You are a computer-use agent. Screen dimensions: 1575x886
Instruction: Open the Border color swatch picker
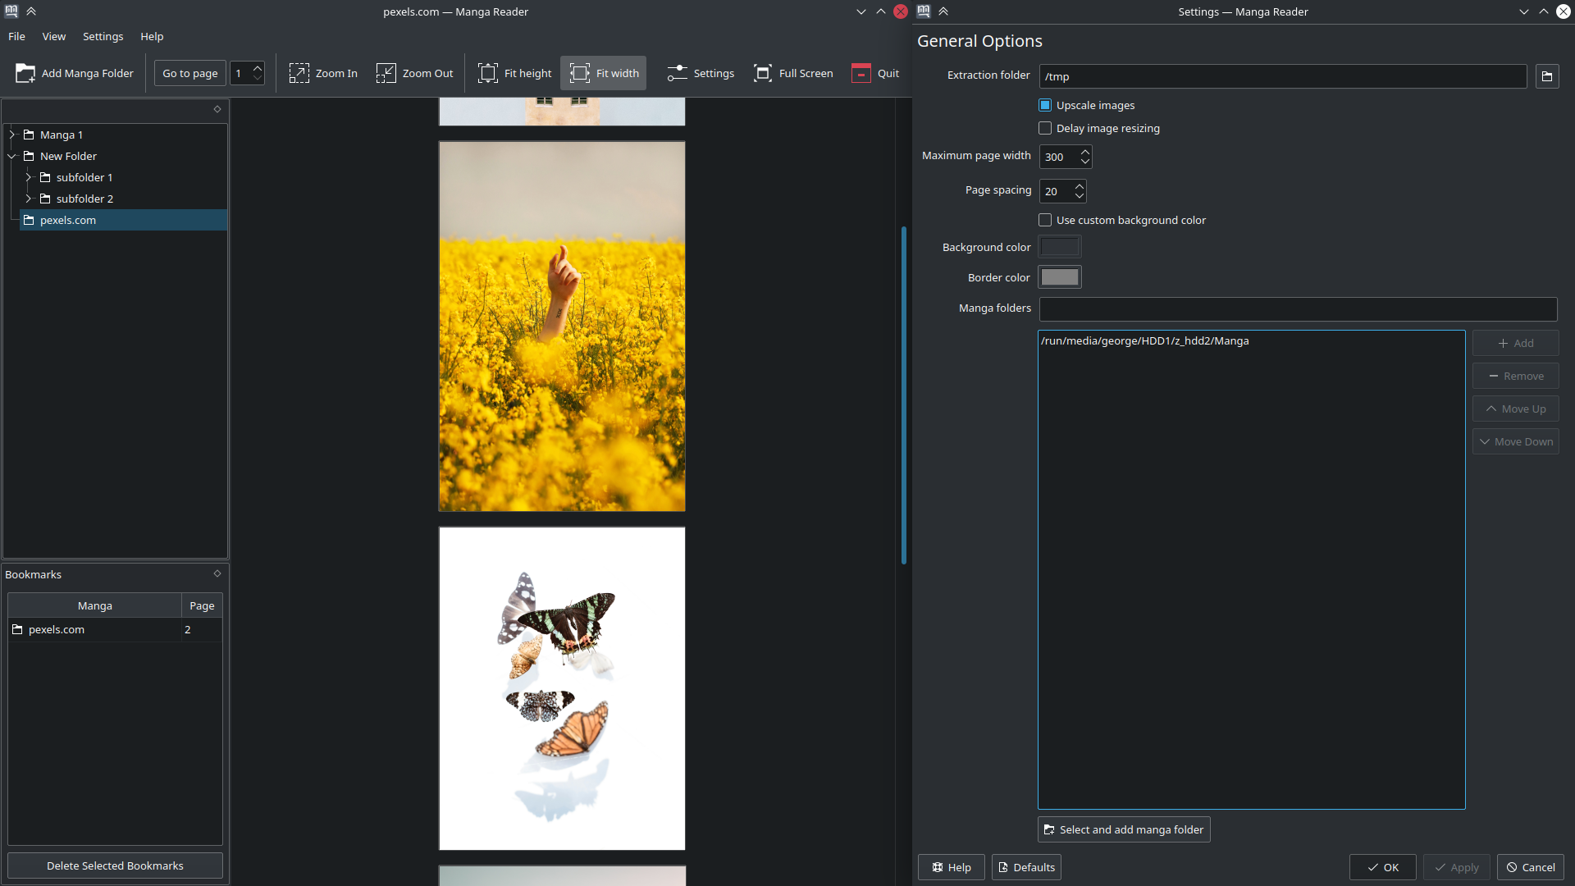pyautogui.click(x=1059, y=277)
